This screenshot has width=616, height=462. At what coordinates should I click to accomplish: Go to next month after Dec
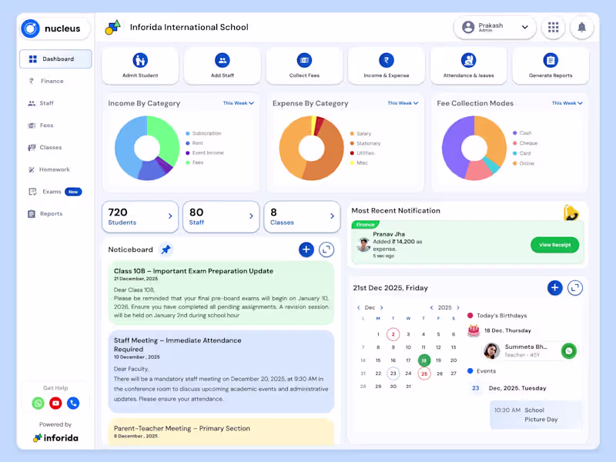(x=381, y=307)
